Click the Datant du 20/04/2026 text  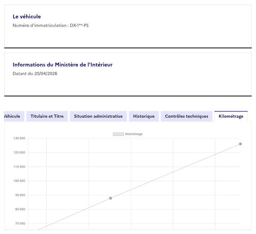(35, 74)
